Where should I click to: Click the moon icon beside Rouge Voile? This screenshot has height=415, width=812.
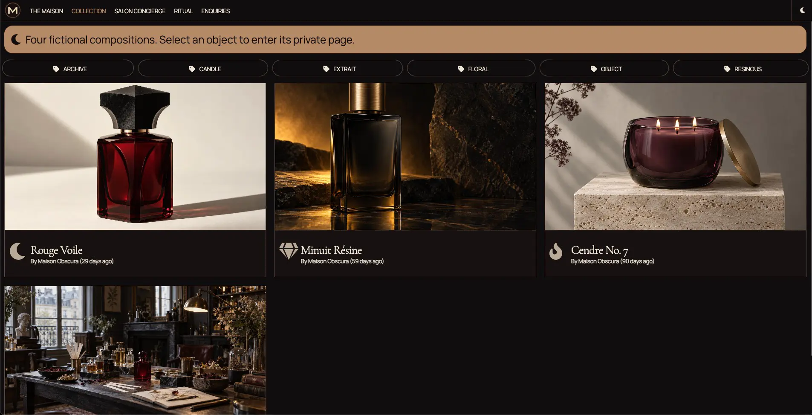17,251
